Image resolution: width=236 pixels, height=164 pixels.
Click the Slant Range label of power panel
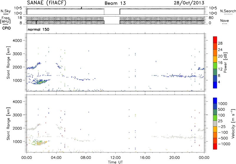(x=8, y=62)
